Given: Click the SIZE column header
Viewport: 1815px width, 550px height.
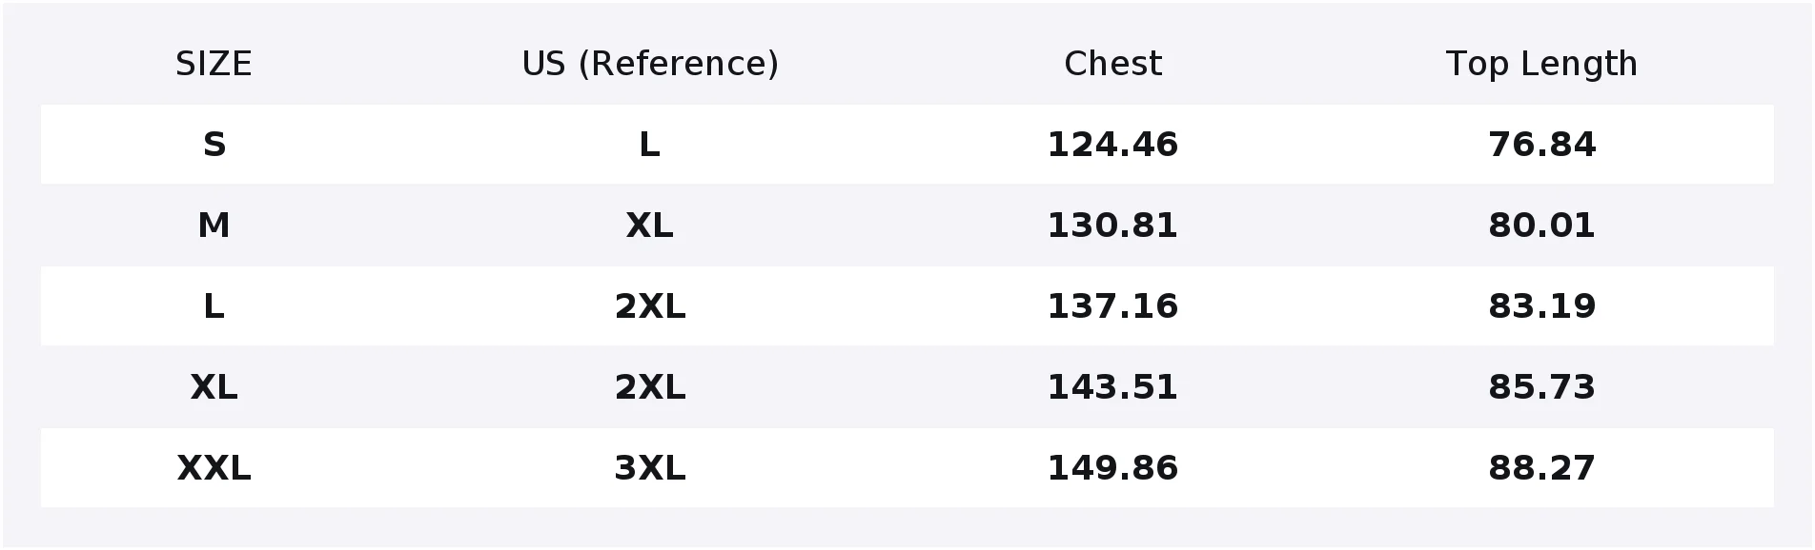Looking at the screenshot, I should coord(214,64).
